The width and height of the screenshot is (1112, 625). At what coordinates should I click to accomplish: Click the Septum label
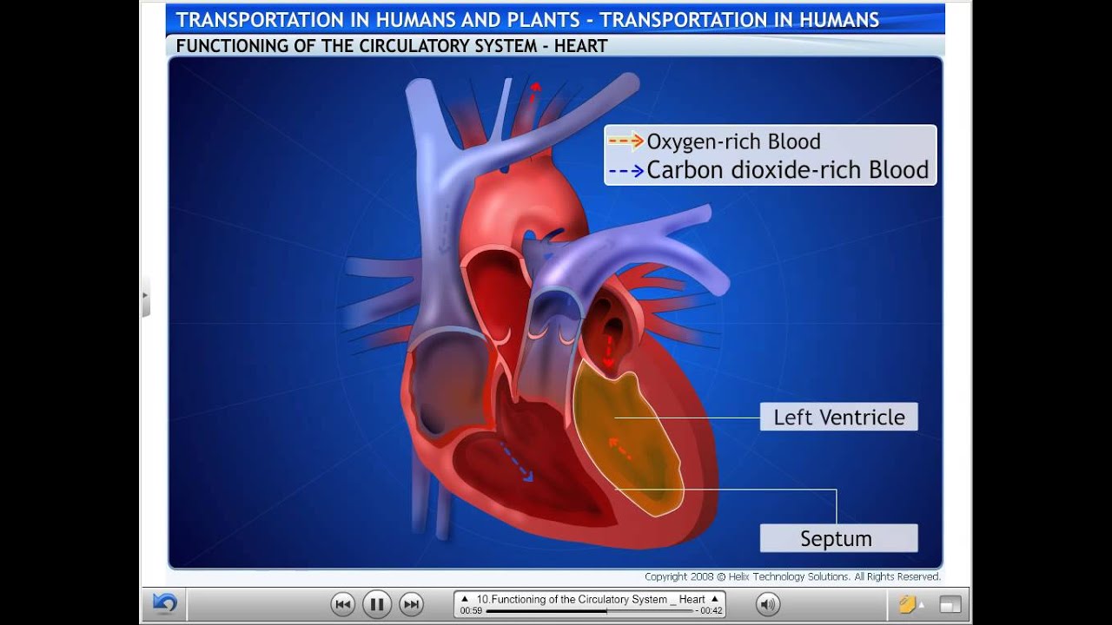[x=839, y=538]
